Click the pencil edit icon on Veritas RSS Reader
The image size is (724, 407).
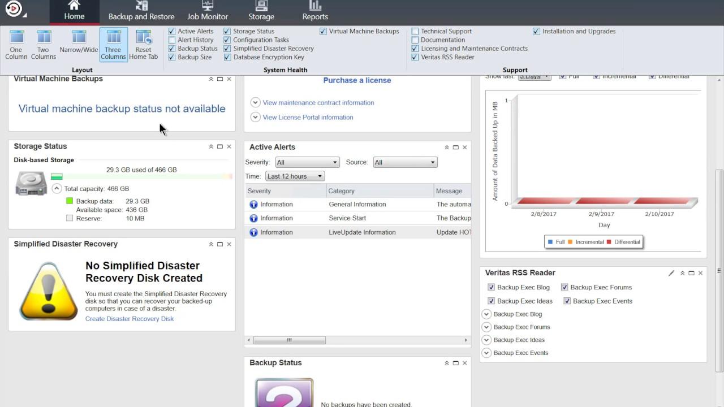click(671, 273)
